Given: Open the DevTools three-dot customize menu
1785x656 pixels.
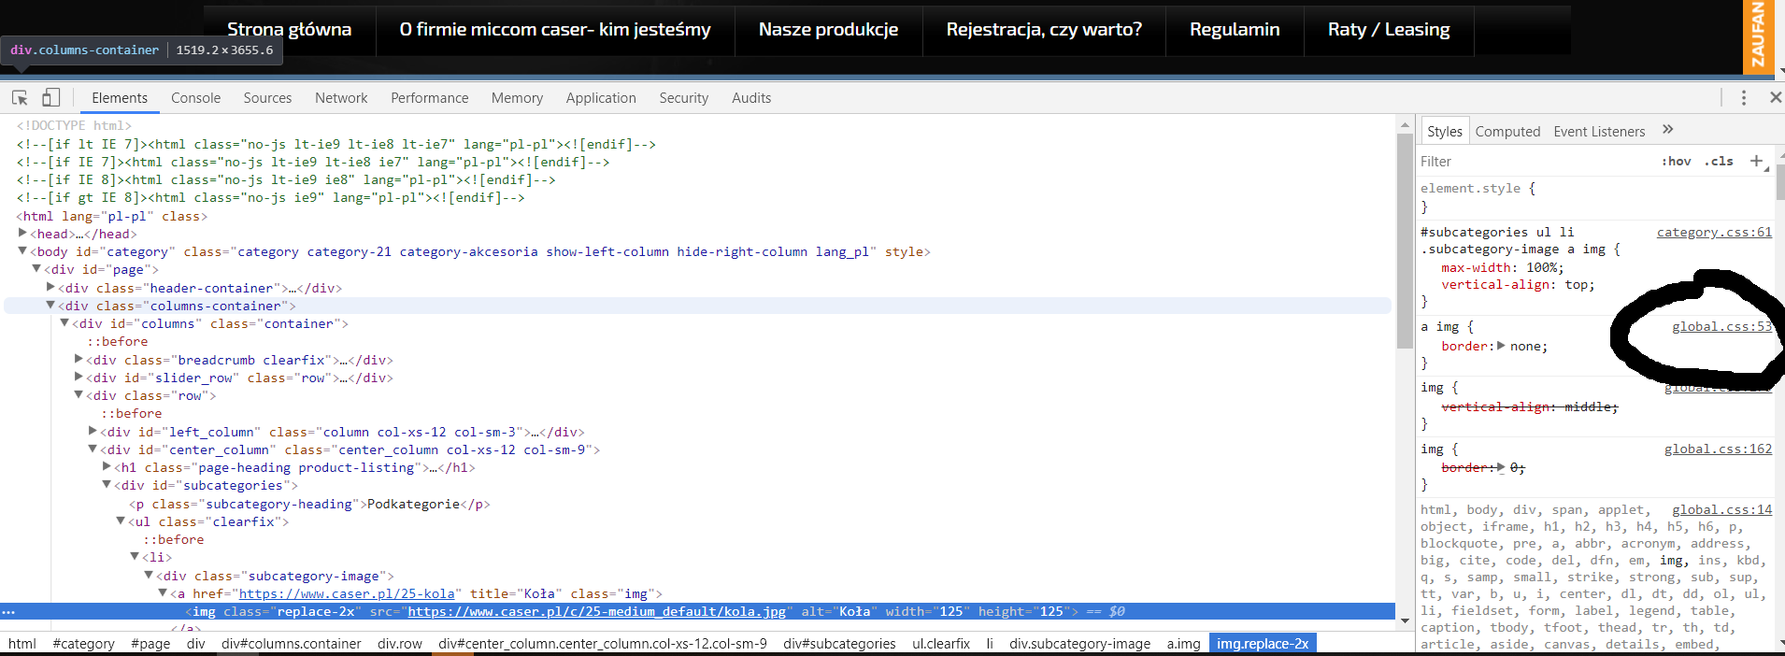Looking at the screenshot, I should coord(1743,98).
